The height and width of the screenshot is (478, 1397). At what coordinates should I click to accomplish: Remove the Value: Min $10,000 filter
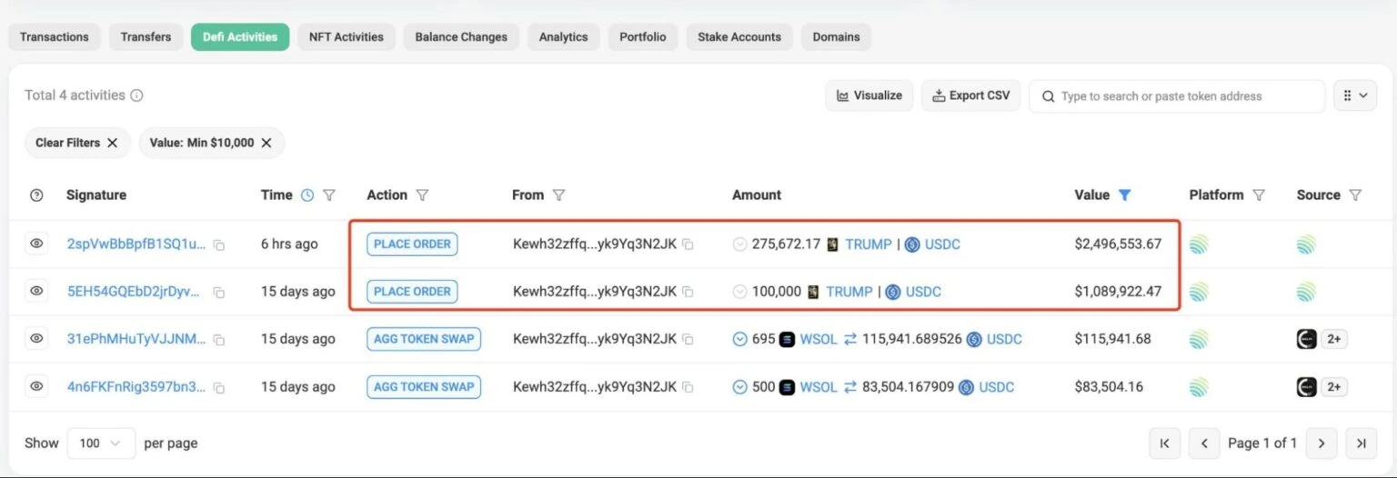[266, 143]
